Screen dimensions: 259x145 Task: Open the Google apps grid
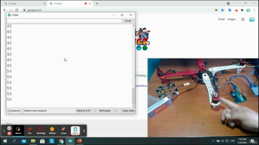pos(243,19)
